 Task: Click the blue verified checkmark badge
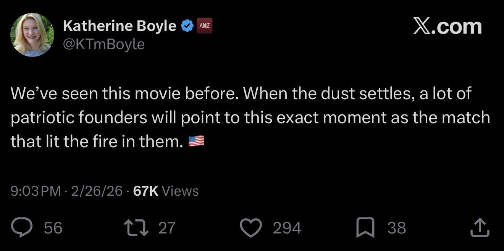click(x=187, y=26)
